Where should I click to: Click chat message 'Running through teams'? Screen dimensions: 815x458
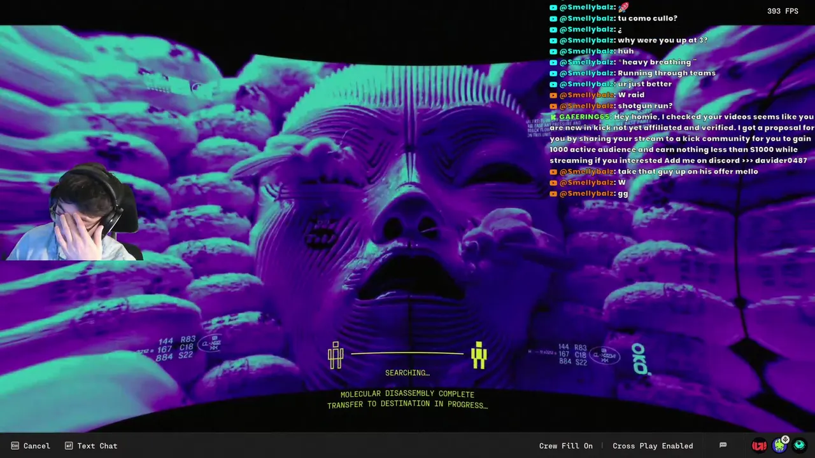tap(667, 73)
